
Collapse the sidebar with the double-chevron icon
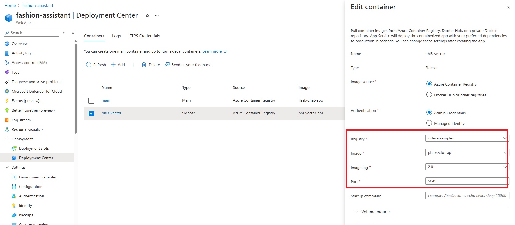(x=73, y=33)
